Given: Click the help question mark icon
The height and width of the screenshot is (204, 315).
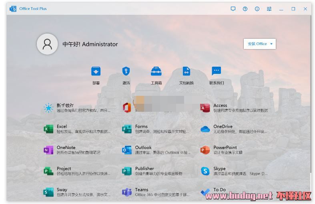Looking at the screenshot, I should tap(245, 9).
